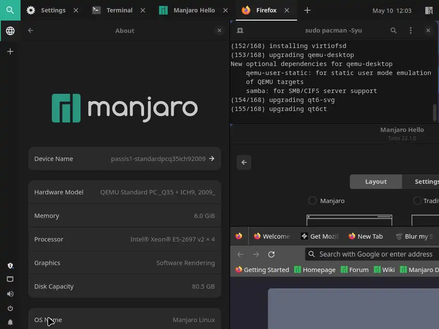Switch to Blur my Shell tab in Firefox
The width and height of the screenshot is (439, 329).
(415, 236)
